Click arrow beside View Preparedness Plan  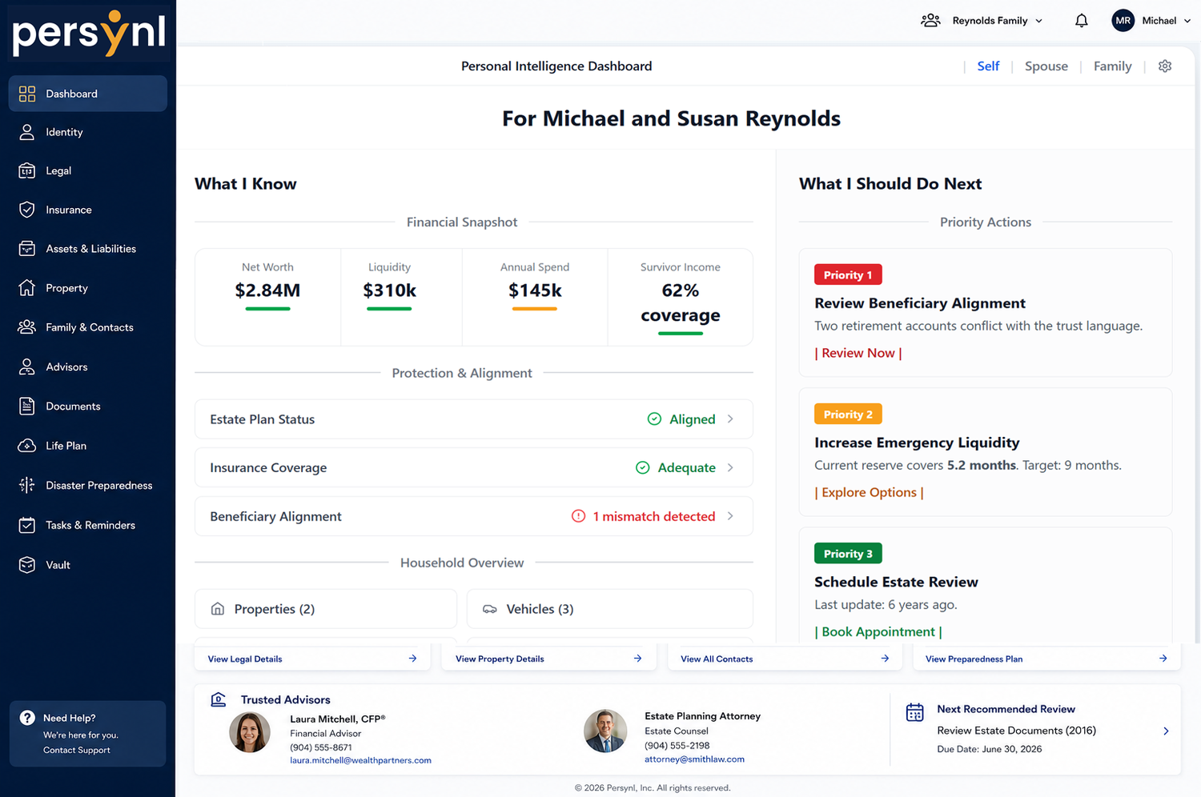click(x=1163, y=659)
